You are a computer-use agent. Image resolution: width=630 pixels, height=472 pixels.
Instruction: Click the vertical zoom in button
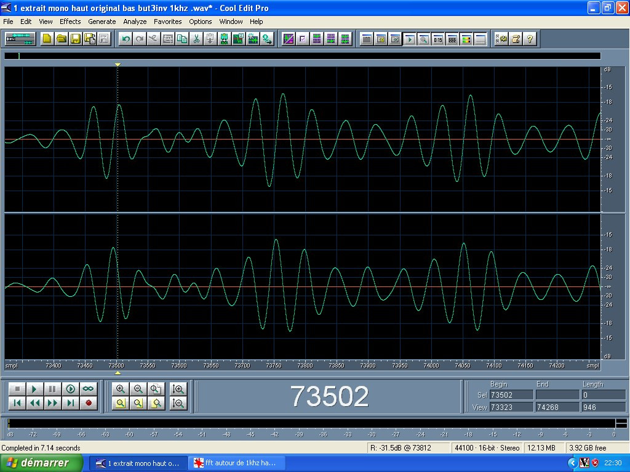pos(178,389)
